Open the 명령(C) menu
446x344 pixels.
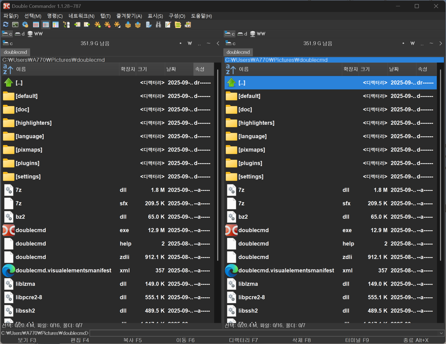(x=55, y=16)
